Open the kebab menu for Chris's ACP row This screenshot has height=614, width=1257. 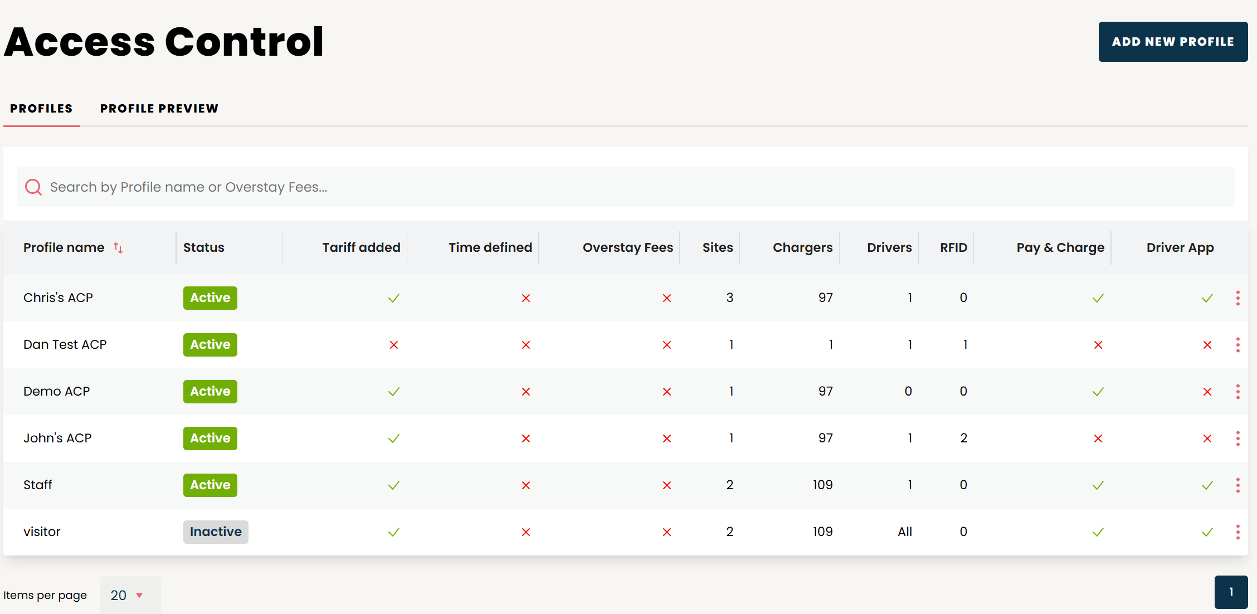tap(1238, 298)
